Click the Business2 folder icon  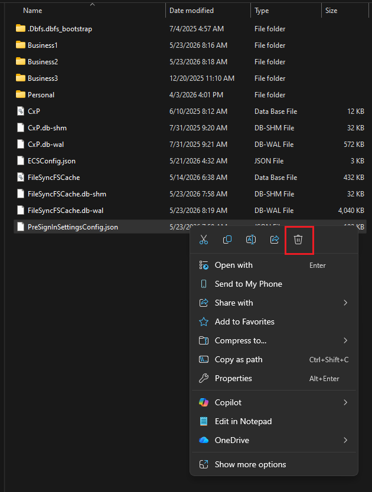click(x=21, y=61)
